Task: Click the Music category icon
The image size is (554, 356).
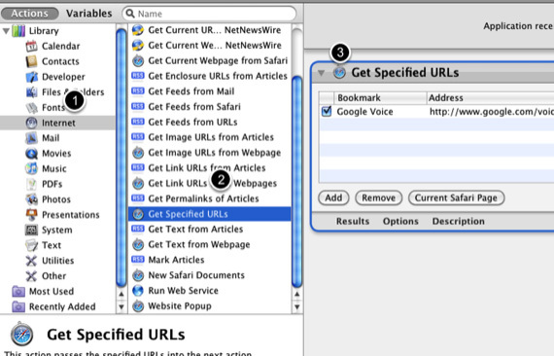Action: click(x=31, y=168)
